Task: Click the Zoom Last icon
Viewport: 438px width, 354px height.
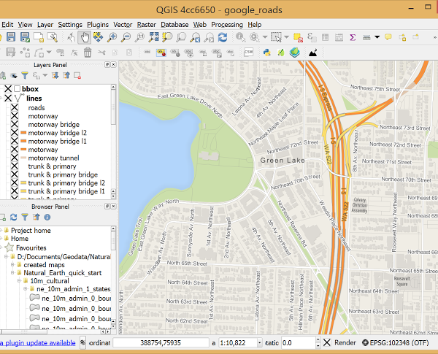Action: (x=195, y=37)
